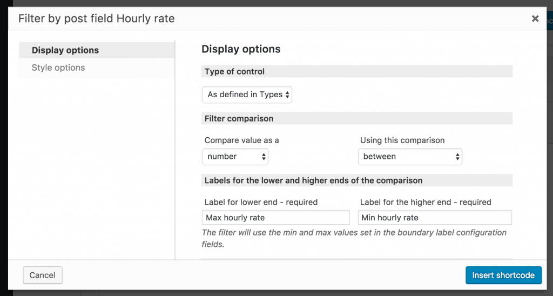The image size is (553, 296).
Task: Click the Label for the higher end field
Action: pos(435,218)
